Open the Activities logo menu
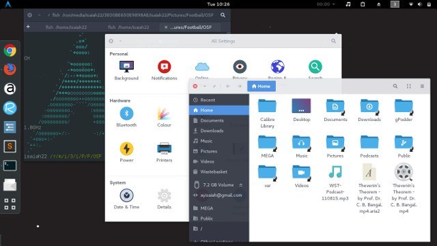This screenshot has height=246, width=437. (x=8, y=4)
